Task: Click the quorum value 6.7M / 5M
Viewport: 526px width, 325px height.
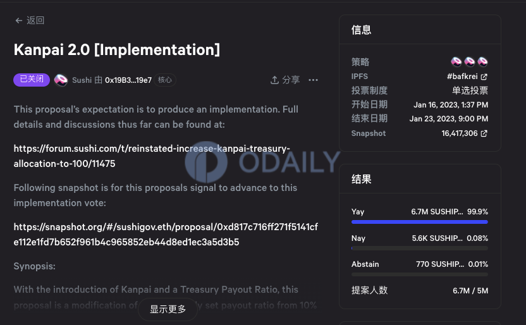Action: click(470, 291)
